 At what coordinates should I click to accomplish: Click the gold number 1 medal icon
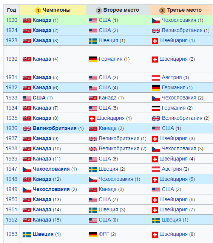pos(38,11)
